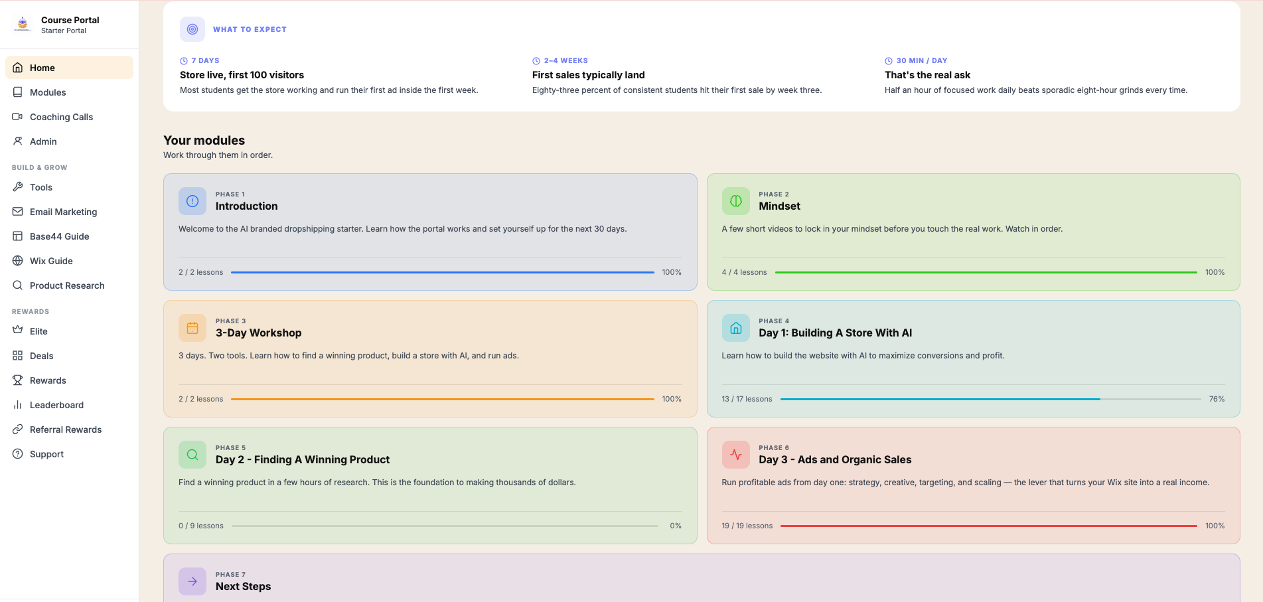Click the Base44 Guide sidebar label
The width and height of the screenshot is (1263, 602).
59,236
